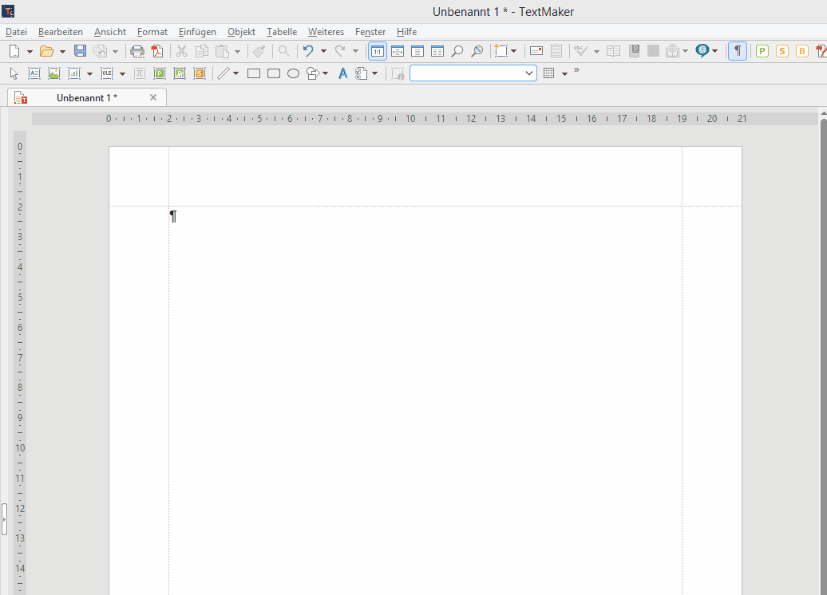This screenshot has height=595, width=827.
Task: Click the Undo arrow icon
Action: tap(308, 51)
